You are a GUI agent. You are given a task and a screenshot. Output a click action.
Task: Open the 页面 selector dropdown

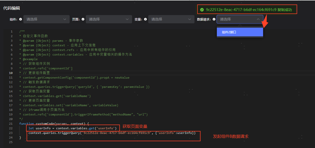click(109, 19)
